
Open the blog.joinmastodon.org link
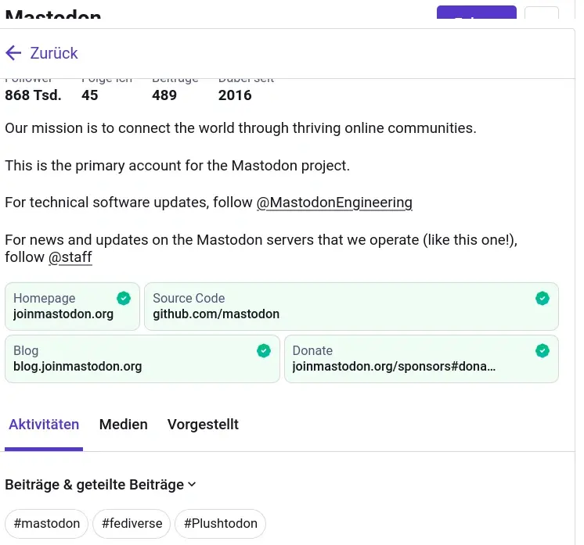tap(78, 367)
